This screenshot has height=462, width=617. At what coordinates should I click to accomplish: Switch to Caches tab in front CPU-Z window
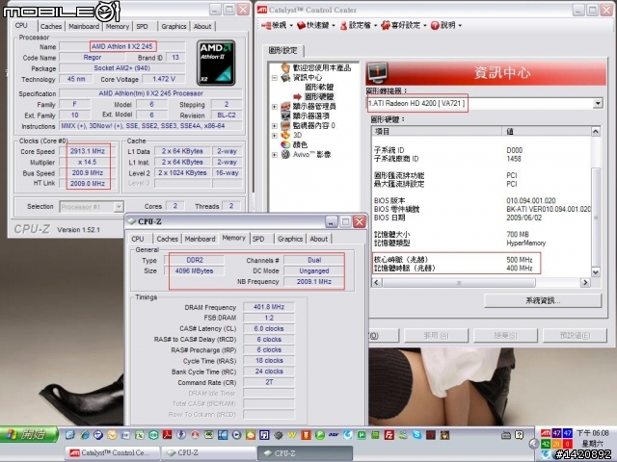[x=167, y=239]
